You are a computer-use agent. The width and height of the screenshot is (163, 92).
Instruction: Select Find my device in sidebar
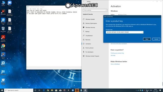(89, 48)
